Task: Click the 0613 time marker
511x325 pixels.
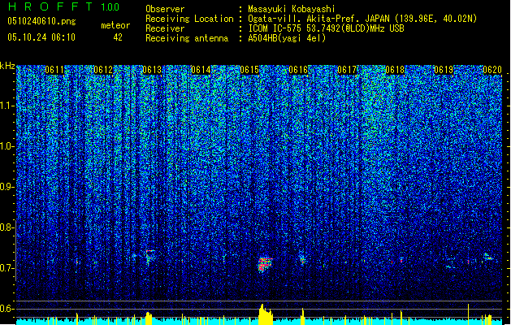Action: coord(152,70)
